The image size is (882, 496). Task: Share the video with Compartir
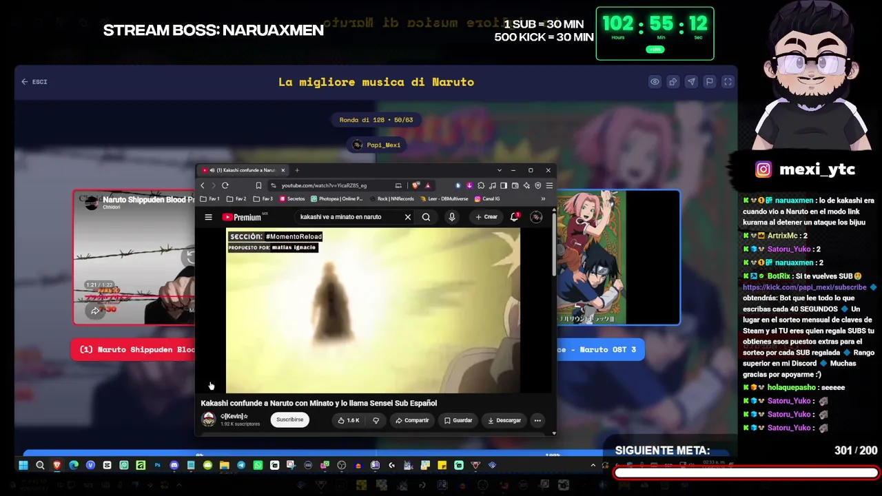coord(412,420)
